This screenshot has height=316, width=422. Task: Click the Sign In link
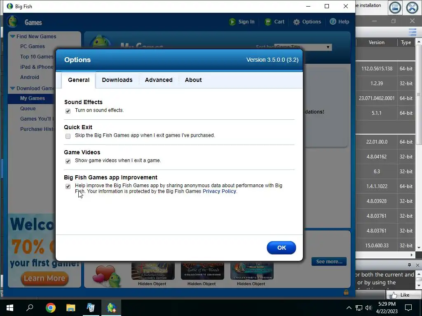pos(246,22)
